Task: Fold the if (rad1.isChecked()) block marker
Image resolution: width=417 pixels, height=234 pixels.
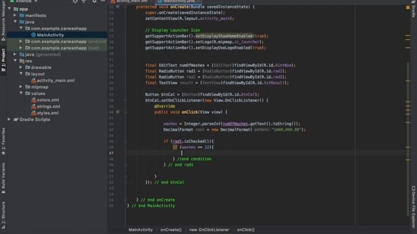Action: point(126,142)
